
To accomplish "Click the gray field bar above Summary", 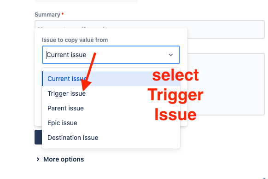I will [86, 1].
